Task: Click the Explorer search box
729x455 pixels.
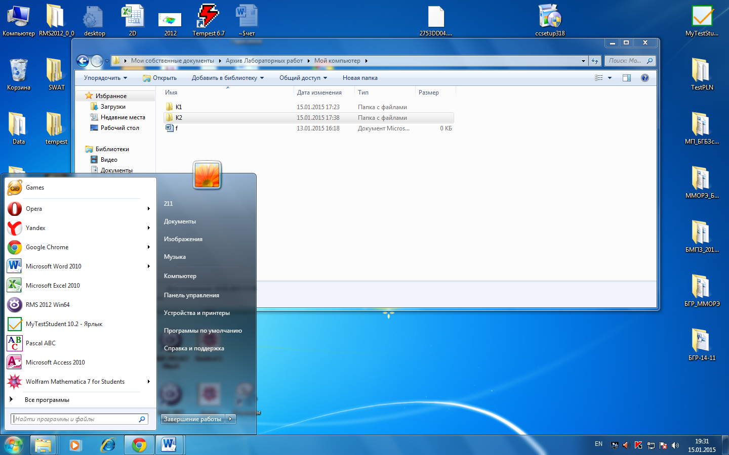Action: [x=630, y=61]
